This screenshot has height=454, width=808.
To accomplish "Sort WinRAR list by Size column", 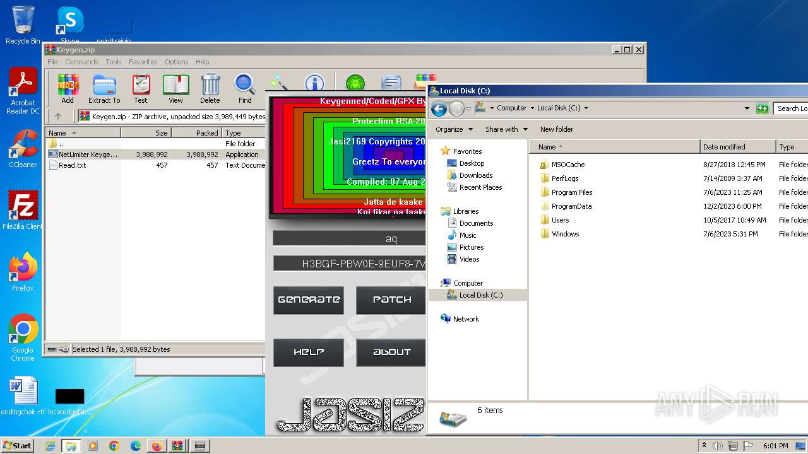I will click(x=146, y=133).
